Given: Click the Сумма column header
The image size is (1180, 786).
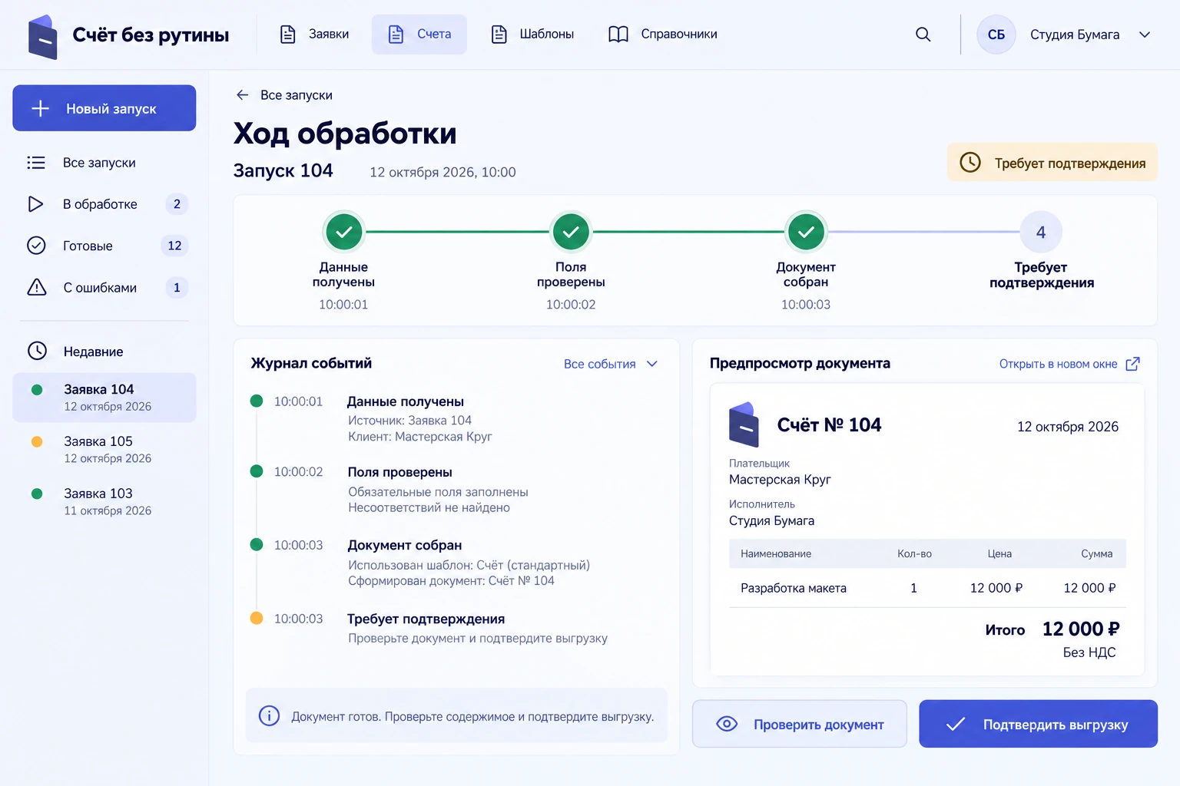Looking at the screenshot, I should point(1096,553).
